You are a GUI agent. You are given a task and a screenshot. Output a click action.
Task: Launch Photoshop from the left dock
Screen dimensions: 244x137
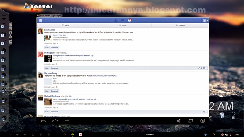[x=4, y=83]
